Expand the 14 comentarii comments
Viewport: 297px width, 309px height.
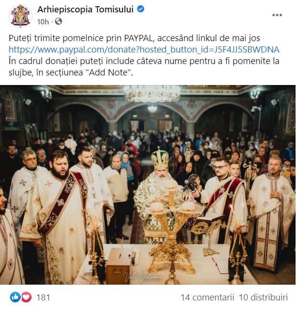point(206,297)
